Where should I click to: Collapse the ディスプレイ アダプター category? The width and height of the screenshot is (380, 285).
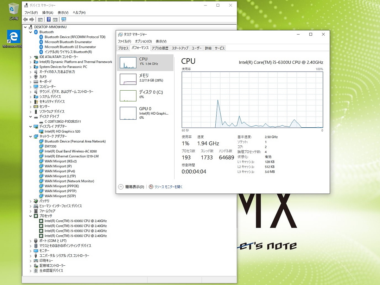tap(31, 126)
